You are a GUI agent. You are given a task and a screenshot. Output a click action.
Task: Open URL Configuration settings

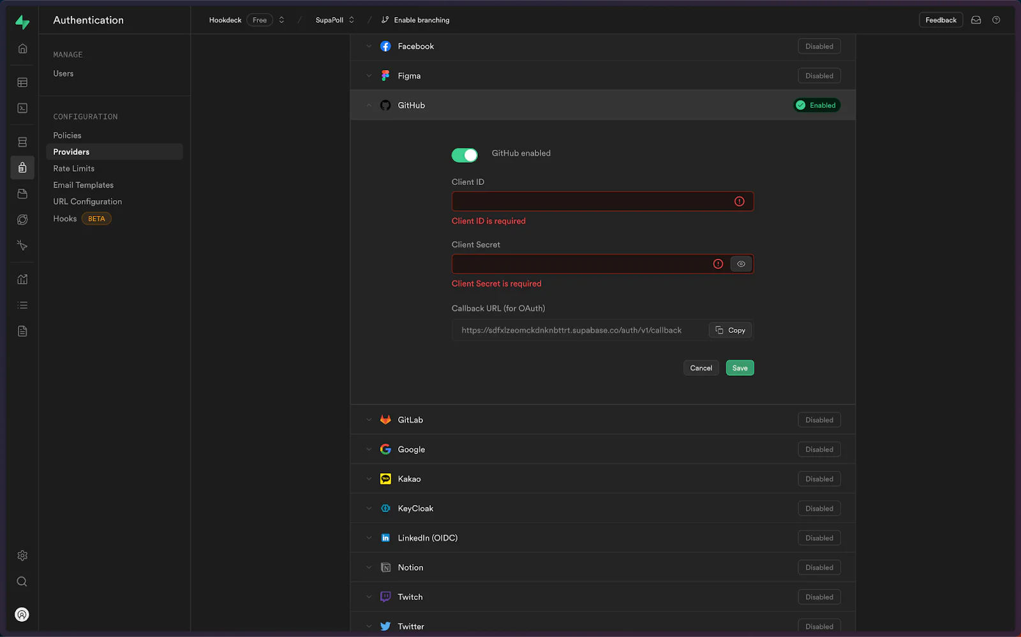(87, 201)
